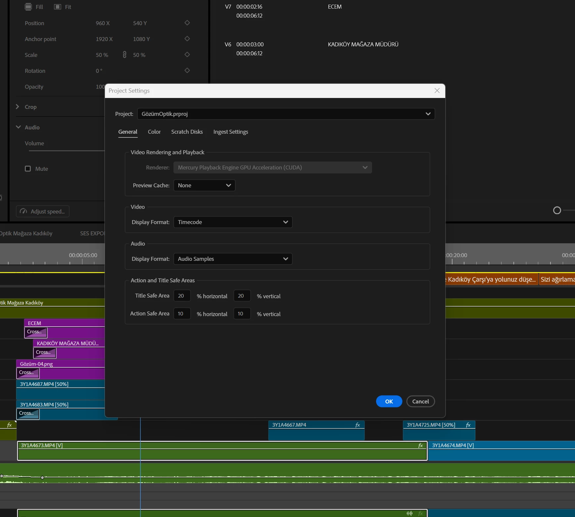Image resolution: width=575 pixels, height=517 pixels.
Task: Open the Video Display Format dropdown
Action: 233,222
